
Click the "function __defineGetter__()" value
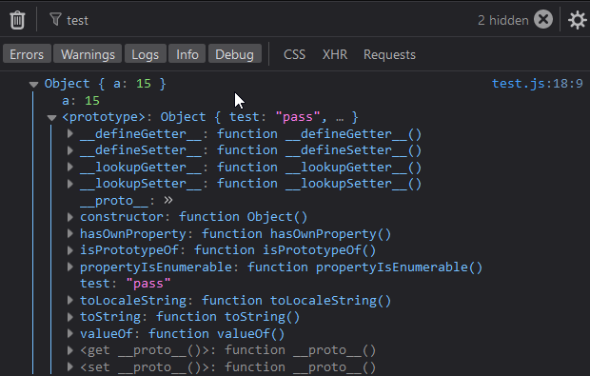click(x=319, y=134)
